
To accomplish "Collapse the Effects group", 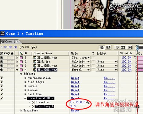I will click(21, 74).
